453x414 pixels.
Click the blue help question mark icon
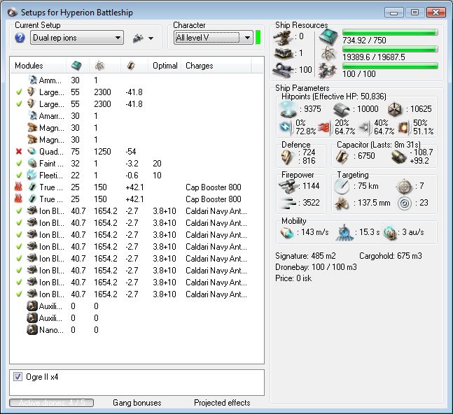point(20,38)
